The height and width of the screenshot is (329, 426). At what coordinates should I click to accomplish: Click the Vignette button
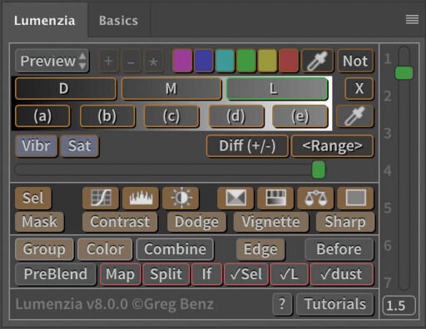tap(271, 222)
